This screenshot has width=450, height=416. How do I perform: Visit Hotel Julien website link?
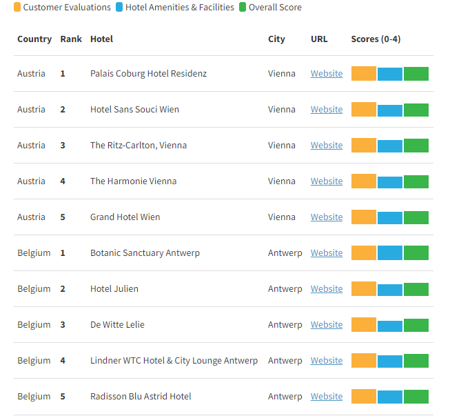click(x=326, y=289)
